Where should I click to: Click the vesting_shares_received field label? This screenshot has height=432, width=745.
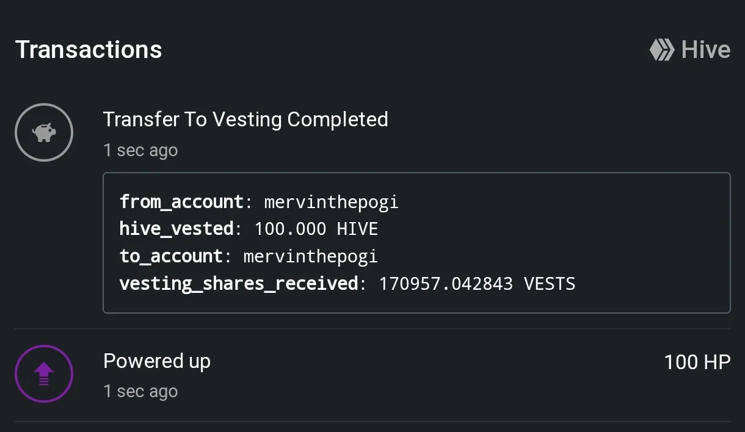[x=239, y=283]
